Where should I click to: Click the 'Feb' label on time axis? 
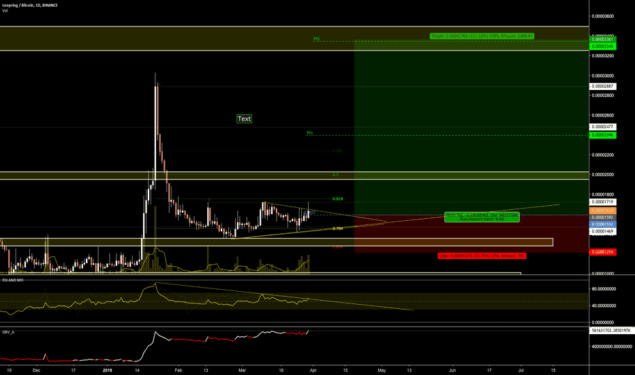click(x=179, y=370)
